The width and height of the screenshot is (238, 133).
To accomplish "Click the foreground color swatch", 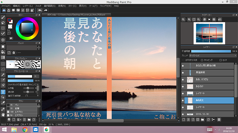I will pyautogui.click(x=9, y=20).
